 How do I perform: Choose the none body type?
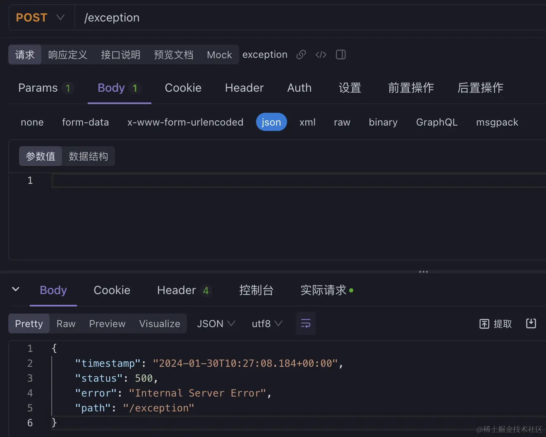[32, 122]
